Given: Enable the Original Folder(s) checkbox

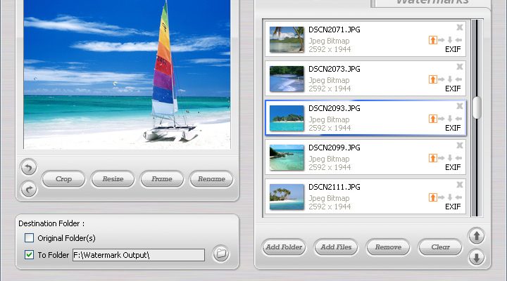Looking at the screenshot, I should point(29,238).
